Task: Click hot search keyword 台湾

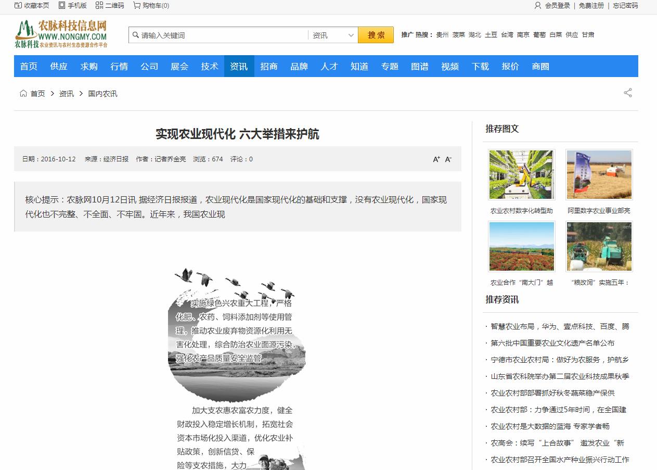Action: [507, 35]
